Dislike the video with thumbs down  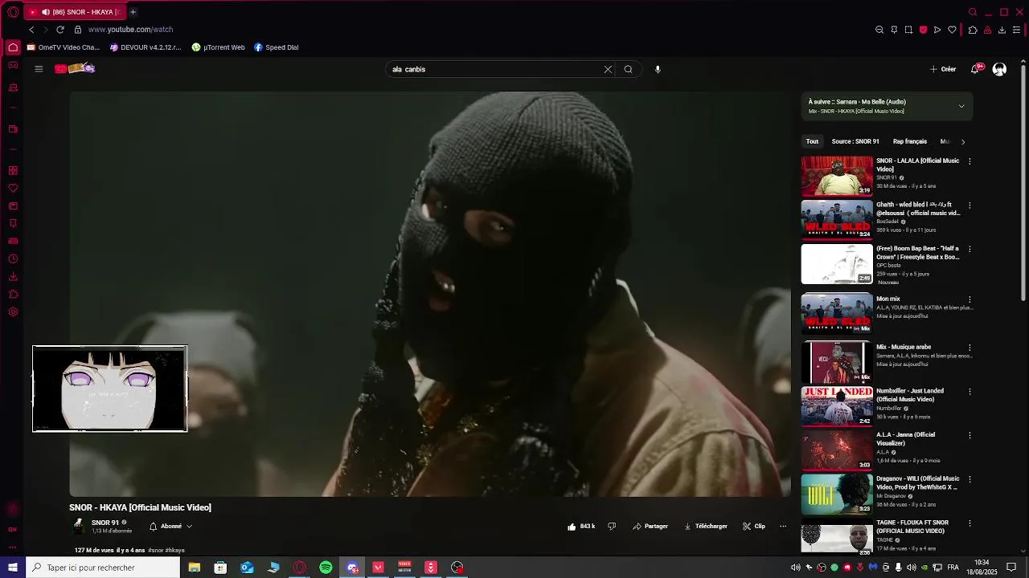click(x=612, y=527)
